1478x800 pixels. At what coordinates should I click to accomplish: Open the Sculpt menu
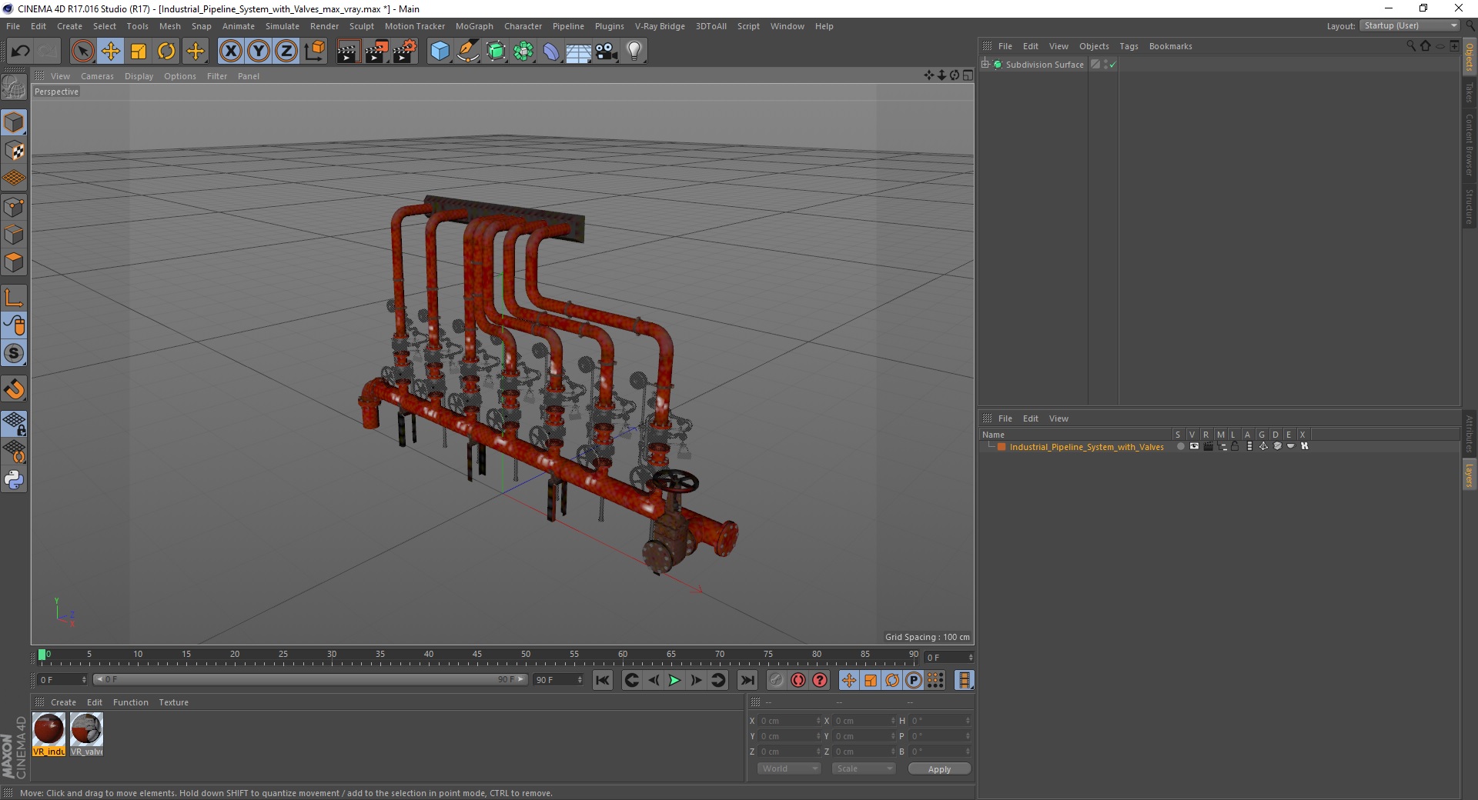(x=361, y=26)
